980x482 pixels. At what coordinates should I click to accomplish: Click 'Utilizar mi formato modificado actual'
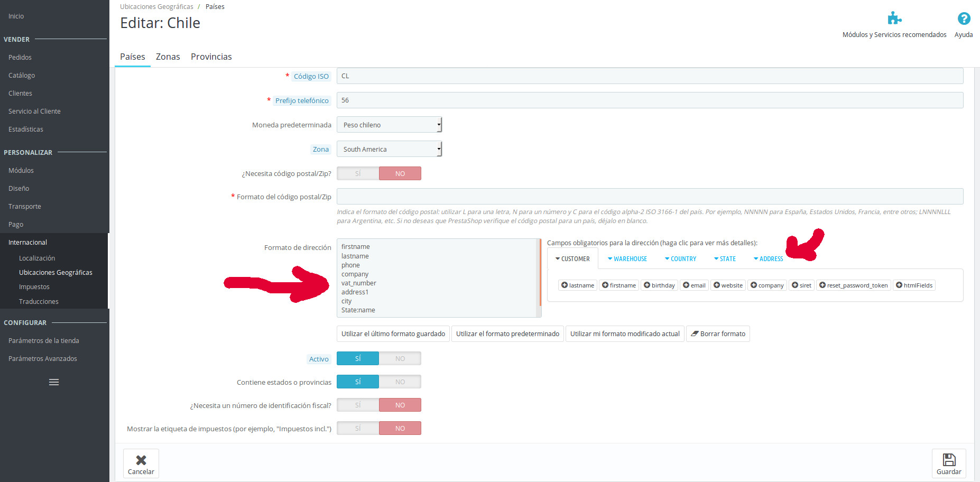pos(625,334)
